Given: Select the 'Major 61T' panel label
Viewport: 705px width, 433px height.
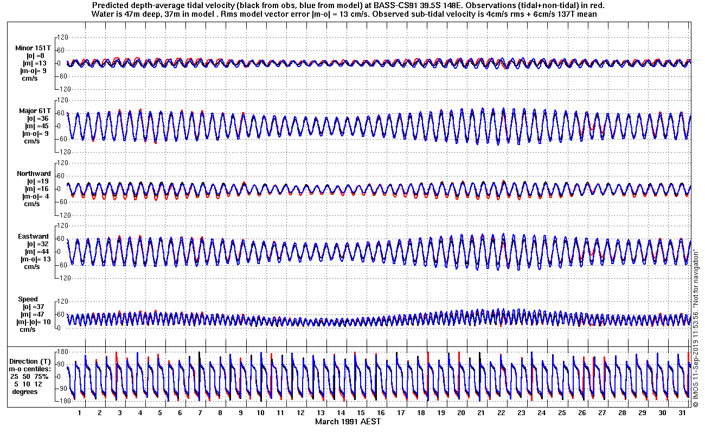Looking at the screenshot, I should pos(35,111).
